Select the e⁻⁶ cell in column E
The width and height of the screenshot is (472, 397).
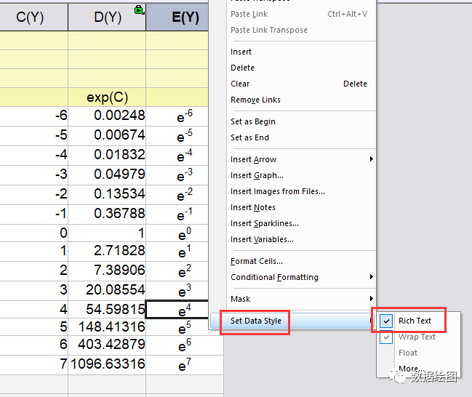[177, 116]
